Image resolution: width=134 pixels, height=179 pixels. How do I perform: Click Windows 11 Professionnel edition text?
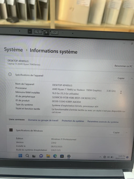click(x=64, y=139)
